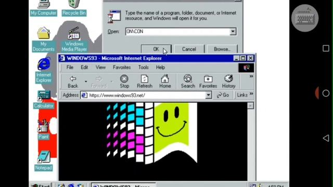This screenshot has height=187, width=333.
Task: Cancel the Run dialog
Action: pyautogui.click(x=189, y=49)
